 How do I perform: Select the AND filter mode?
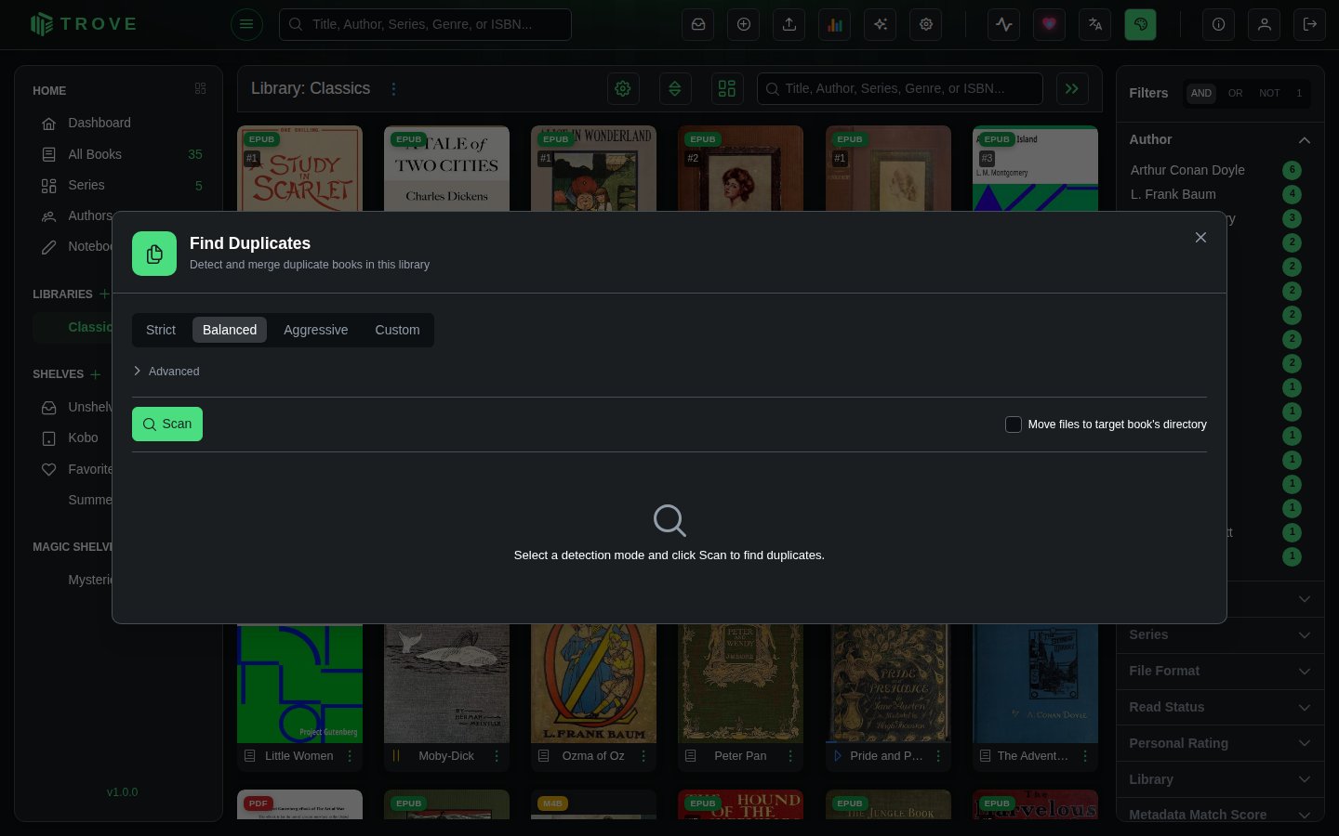1201,93
